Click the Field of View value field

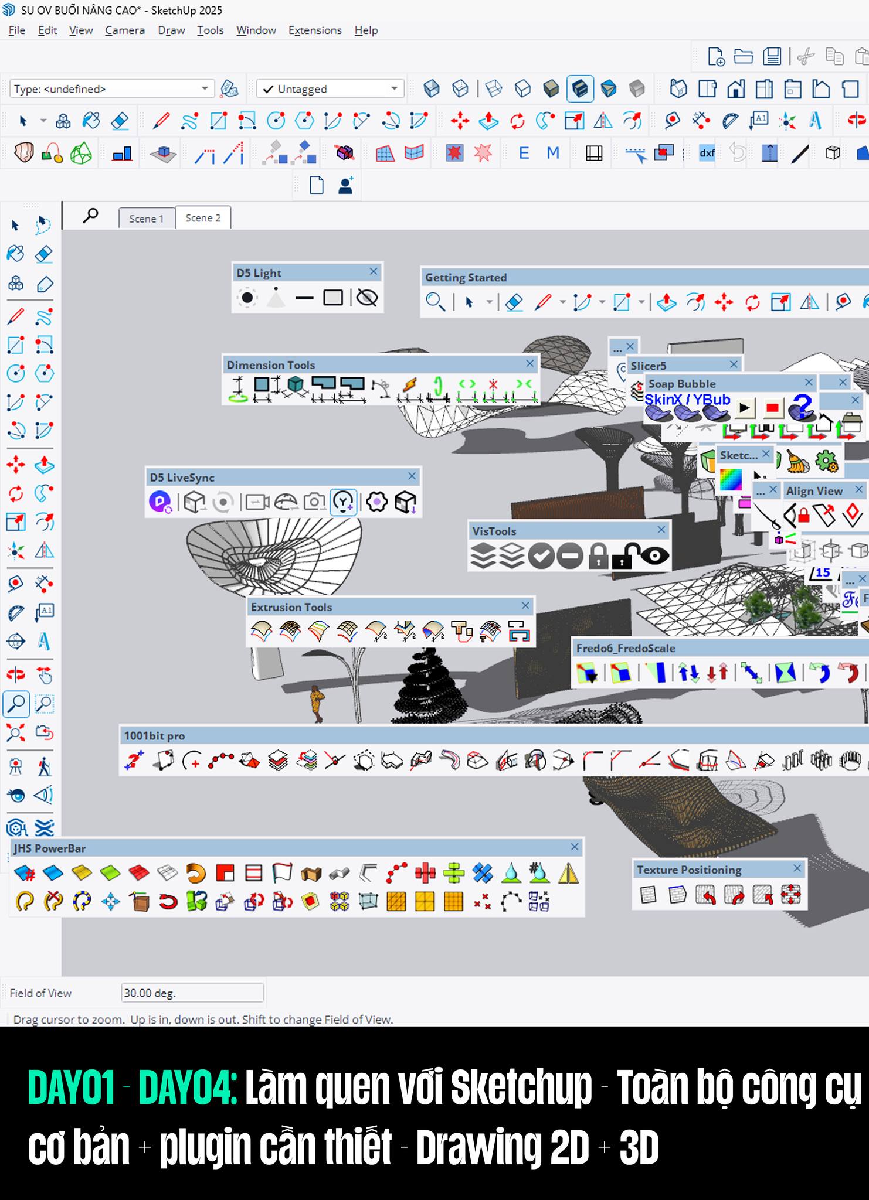point(192,993)
